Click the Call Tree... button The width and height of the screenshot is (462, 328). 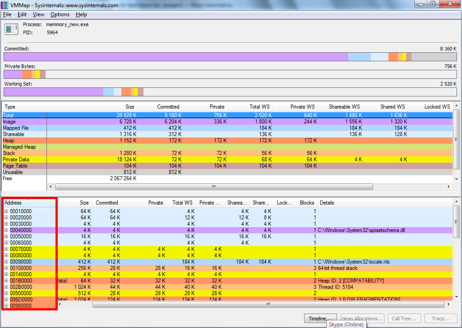tap(404, 318)
